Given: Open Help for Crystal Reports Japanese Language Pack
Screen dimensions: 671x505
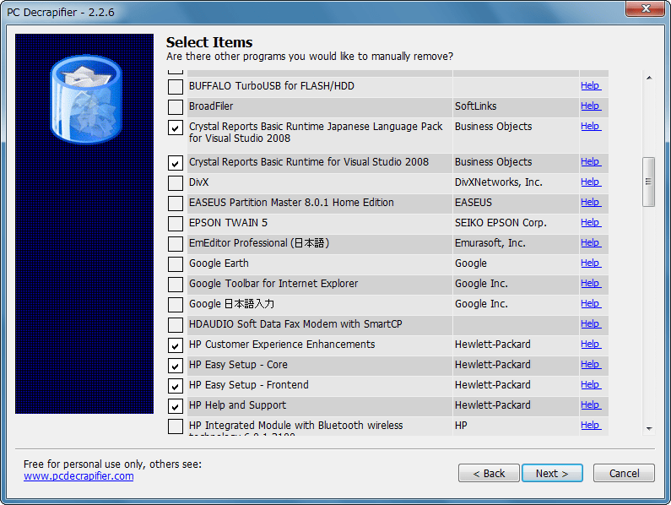Looking at the screenshot, I should coord(591,127).
